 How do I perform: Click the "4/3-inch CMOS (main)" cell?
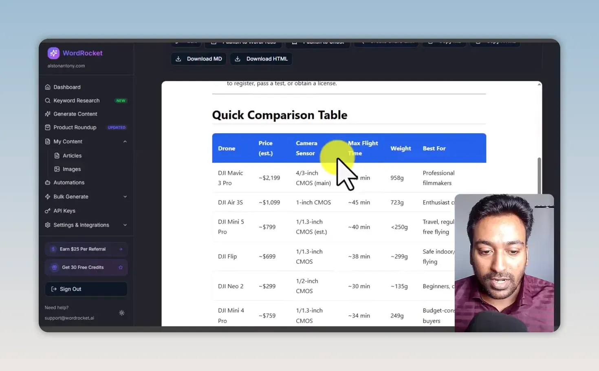pyautogui.click(x=313, y=178)
